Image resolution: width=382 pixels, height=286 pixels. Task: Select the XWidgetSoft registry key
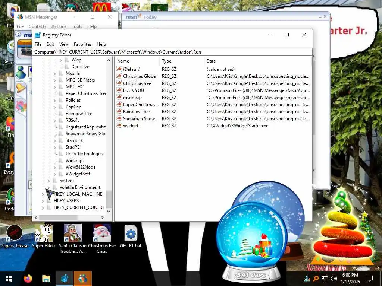(78, 174)
